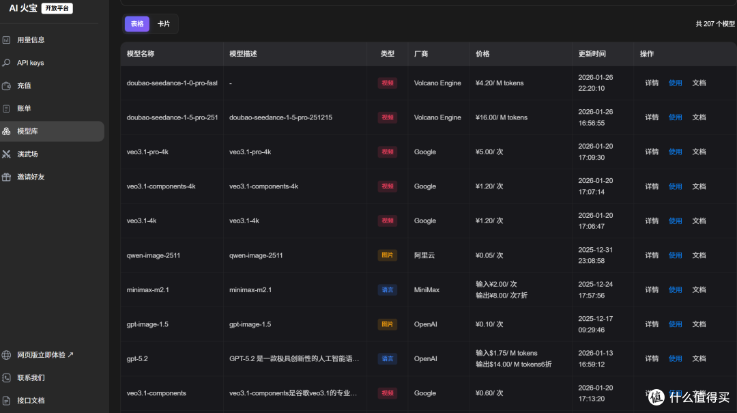737x413 pixels.
Task: Select the 充值 wallet icon
Action: pyautogui.click(x=6, y=85)
